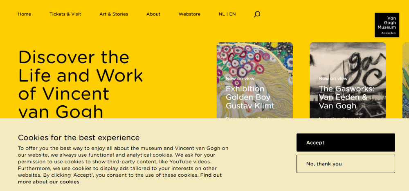The width and height of the screenshot is (409, 191).
Task: Open the search magnifying glass icon
Action: (257, 14)
